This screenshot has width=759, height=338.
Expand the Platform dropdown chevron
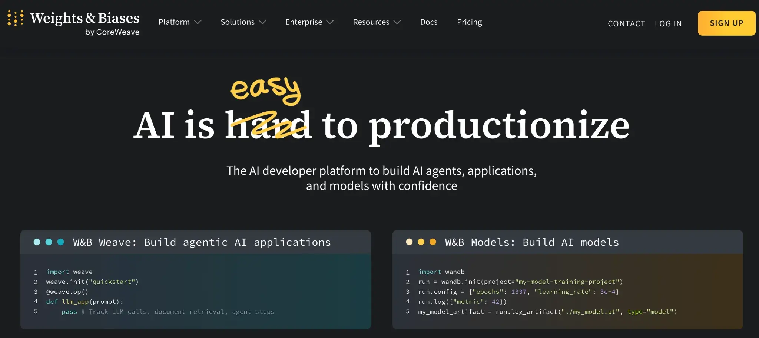tap(198, 22)
